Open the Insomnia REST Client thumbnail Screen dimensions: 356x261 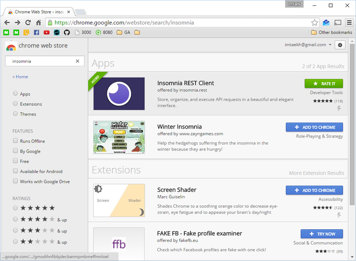pos(119,94)
